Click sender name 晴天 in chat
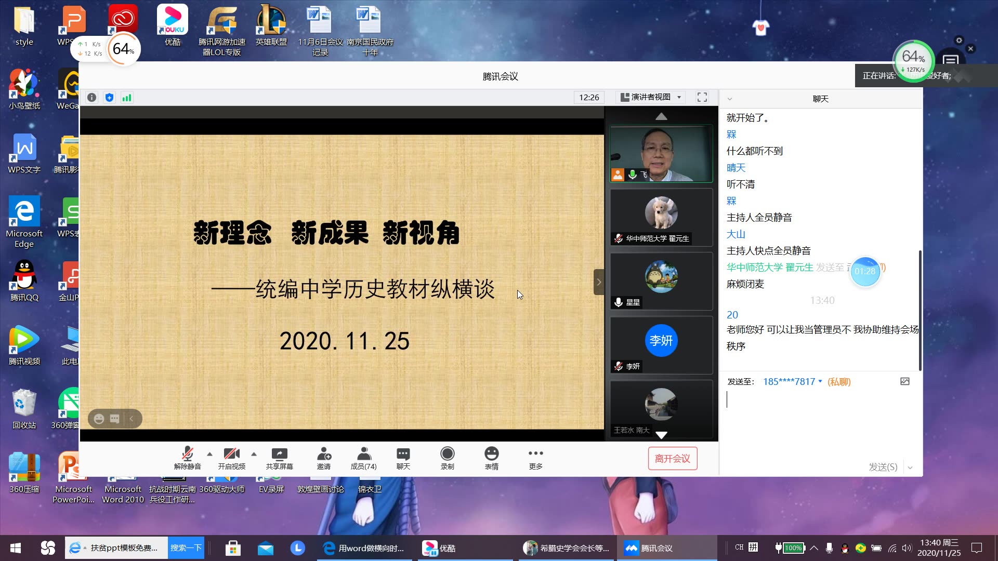 [x=736, y=168]
